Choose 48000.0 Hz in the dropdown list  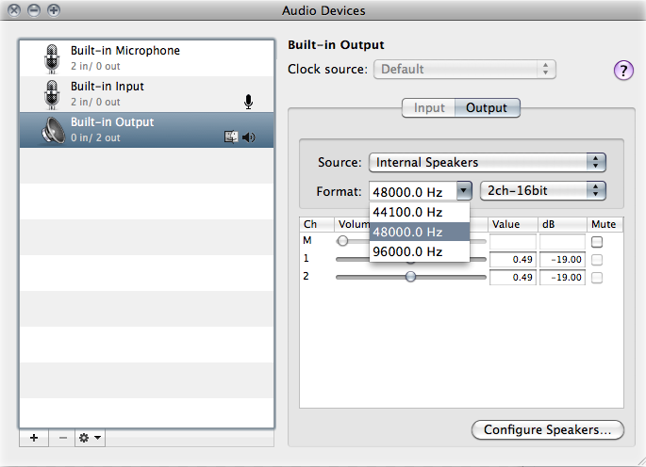pos(420,232)
